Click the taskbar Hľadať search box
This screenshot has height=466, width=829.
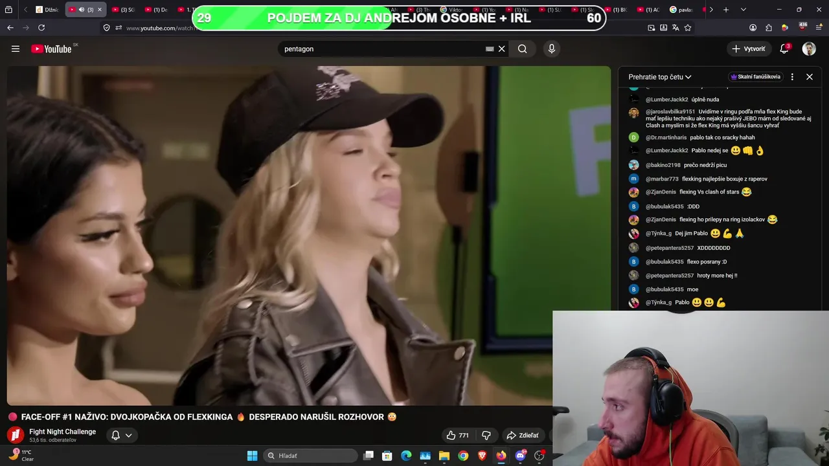[x=310, y=456]
